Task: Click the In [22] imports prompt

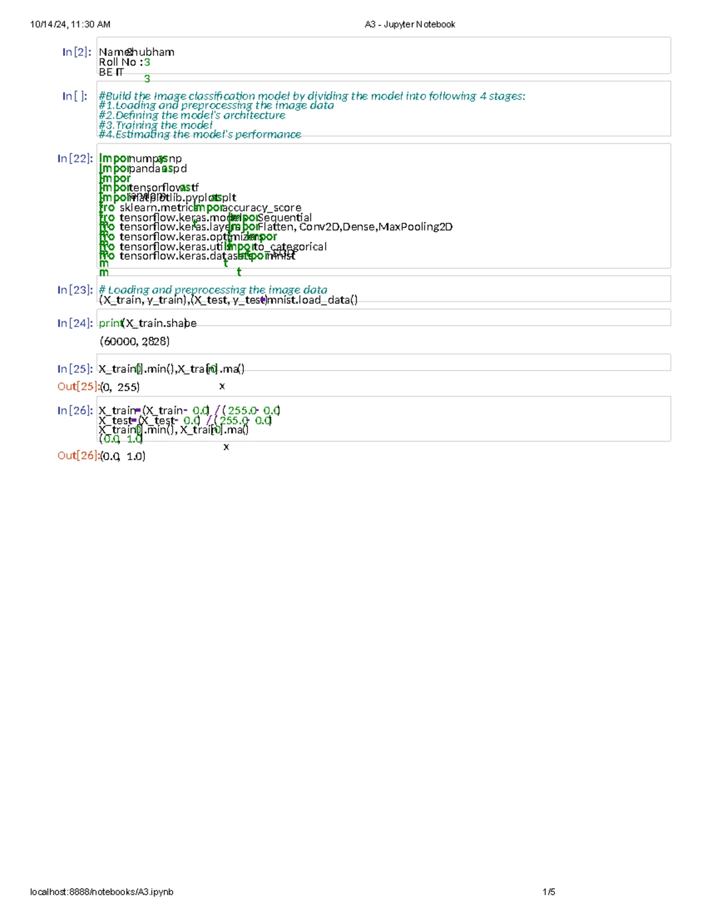Action: pos(75,158)
